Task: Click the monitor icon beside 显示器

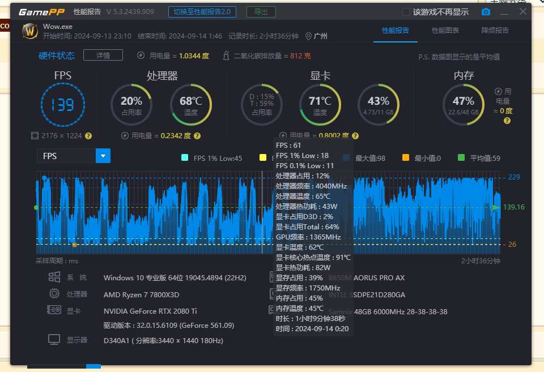Action: click(54, 340)
